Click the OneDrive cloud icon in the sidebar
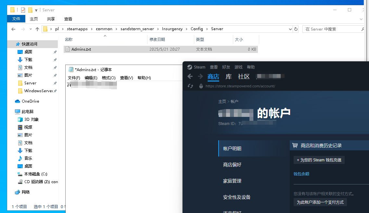The image size is (369, 213). click(x=18, y=101)
